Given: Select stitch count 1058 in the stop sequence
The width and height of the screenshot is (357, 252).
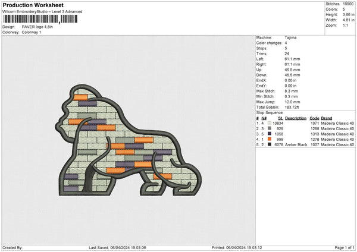Looking at the screenshot, I should (279, 134).
